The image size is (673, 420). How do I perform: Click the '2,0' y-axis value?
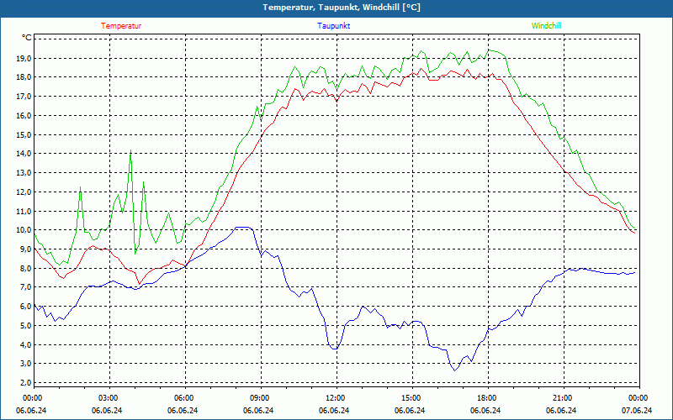[26, 382]
